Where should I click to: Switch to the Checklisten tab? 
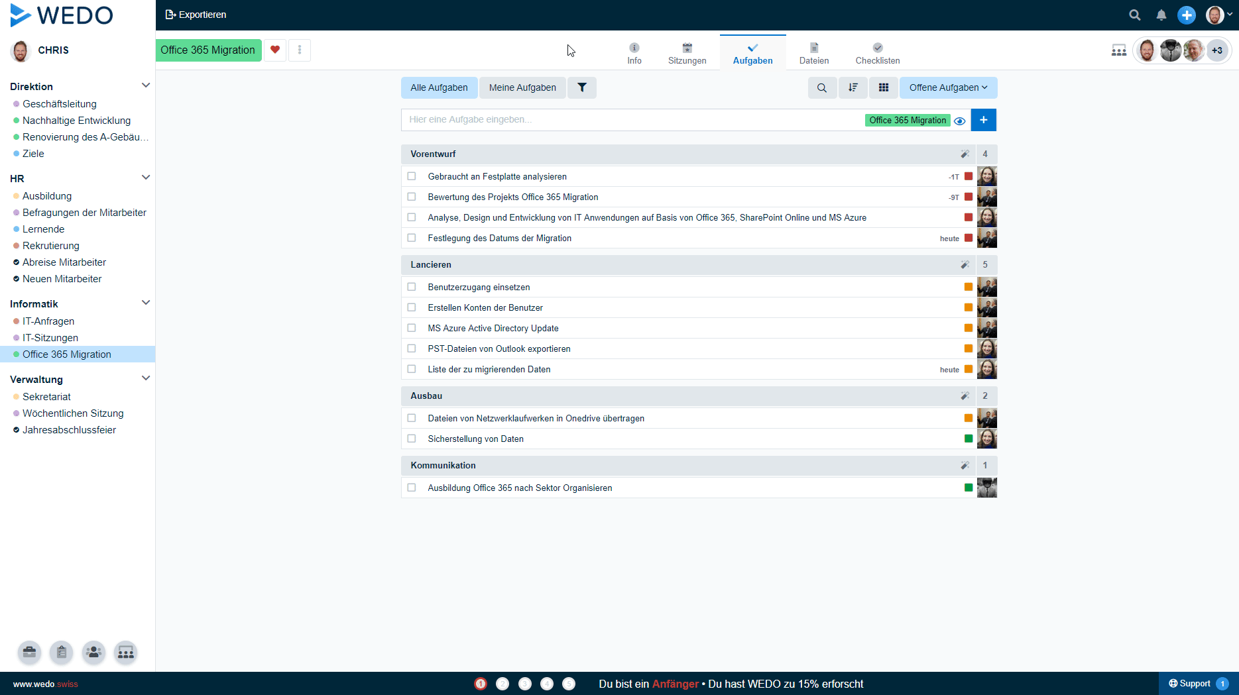tap(878, 53)
